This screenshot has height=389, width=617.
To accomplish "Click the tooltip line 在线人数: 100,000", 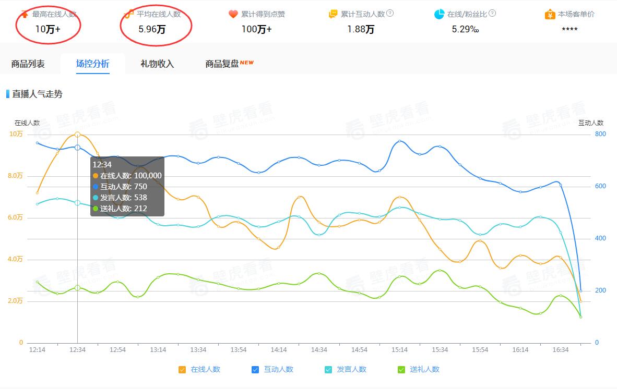I will [127, 176].
